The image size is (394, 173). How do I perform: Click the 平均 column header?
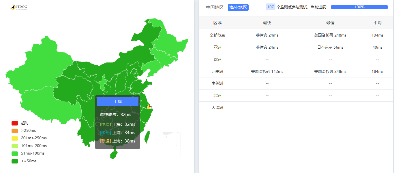[x=377, y=23]
